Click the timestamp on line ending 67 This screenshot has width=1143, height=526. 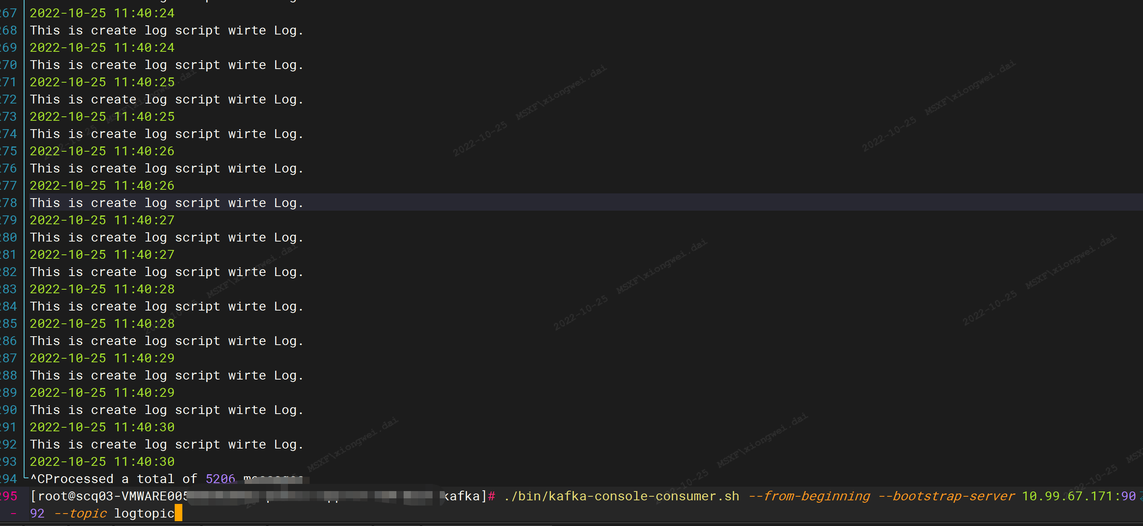point(102,13)
